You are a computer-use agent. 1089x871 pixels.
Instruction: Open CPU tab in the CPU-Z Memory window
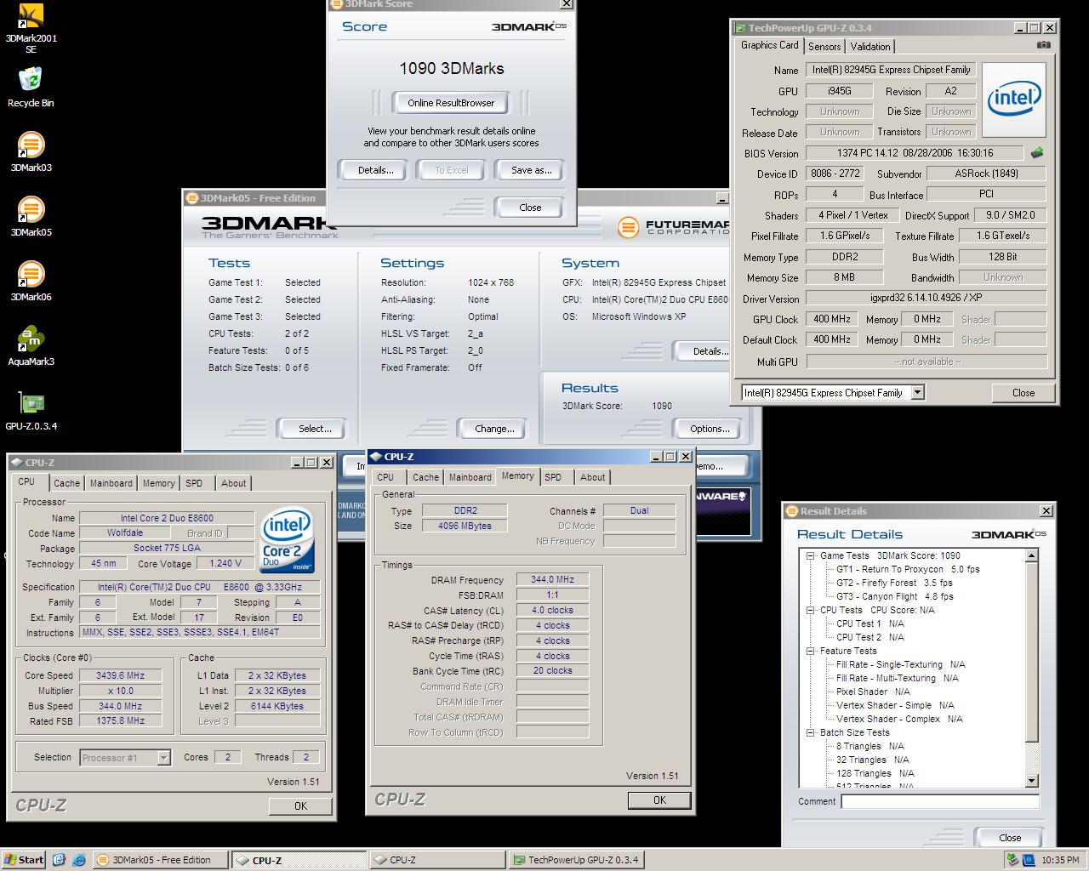coord(385,477)
